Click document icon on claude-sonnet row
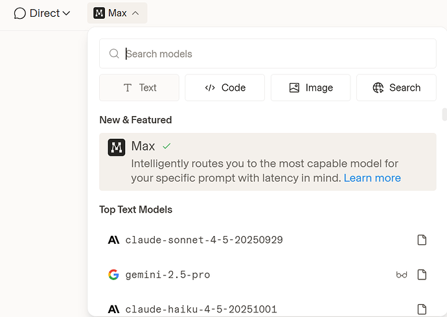Image resolution: width=447 pixels, height=317 pixels. point(422,240)
